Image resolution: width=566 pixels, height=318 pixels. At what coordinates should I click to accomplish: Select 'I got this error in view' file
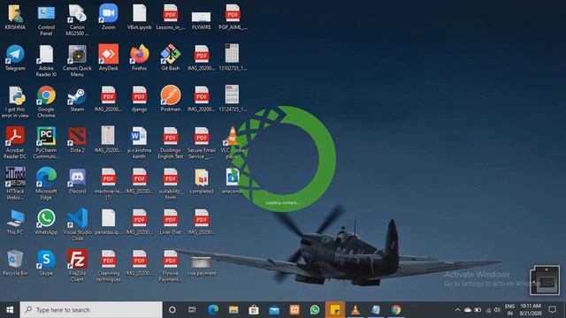(15, 102)
